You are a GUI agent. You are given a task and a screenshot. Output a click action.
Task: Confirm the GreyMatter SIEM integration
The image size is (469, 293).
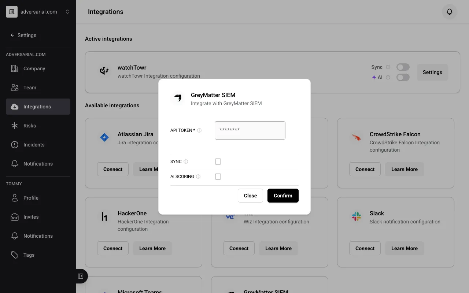pyautogui.click(x=283, y=196)
